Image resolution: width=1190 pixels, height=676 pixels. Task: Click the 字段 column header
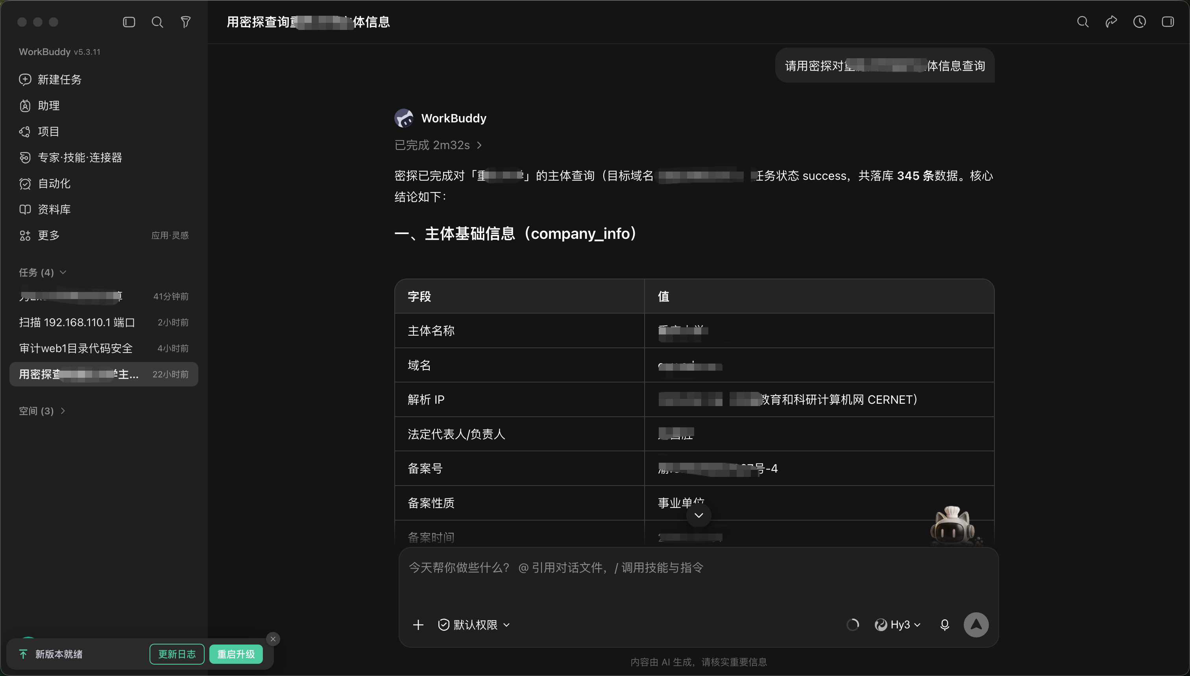(x=519, y=296)
